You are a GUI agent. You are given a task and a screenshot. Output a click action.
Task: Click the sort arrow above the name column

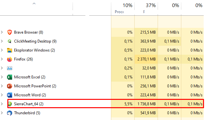pos(34,4)
